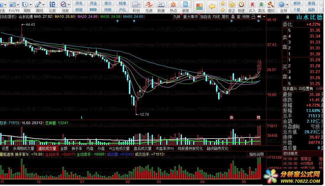Click the red 涨 marker on chart
Screen dimensions: 325x186
pyautogui.click(x=231, y=118)
